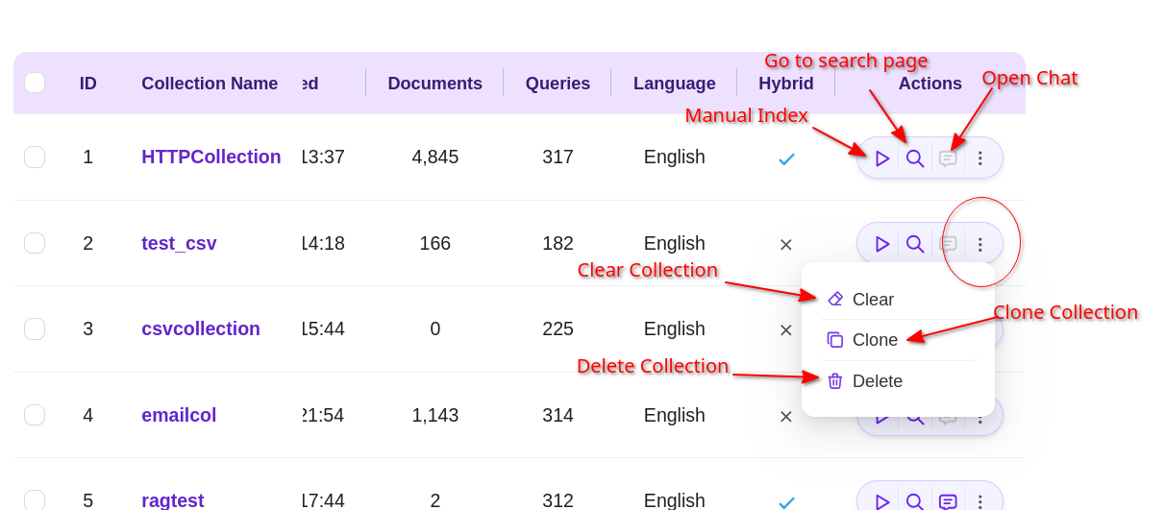The image size is (1165, 510).
Task: Open the ragtest collection link
Action: (173, 500)
